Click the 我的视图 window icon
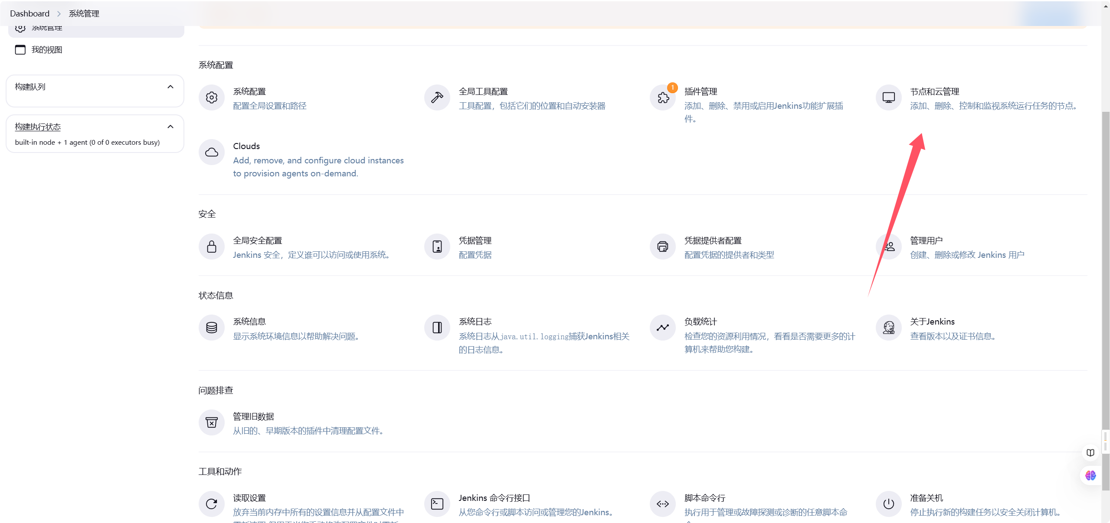 pyautogui.click(x=20, y=50)
